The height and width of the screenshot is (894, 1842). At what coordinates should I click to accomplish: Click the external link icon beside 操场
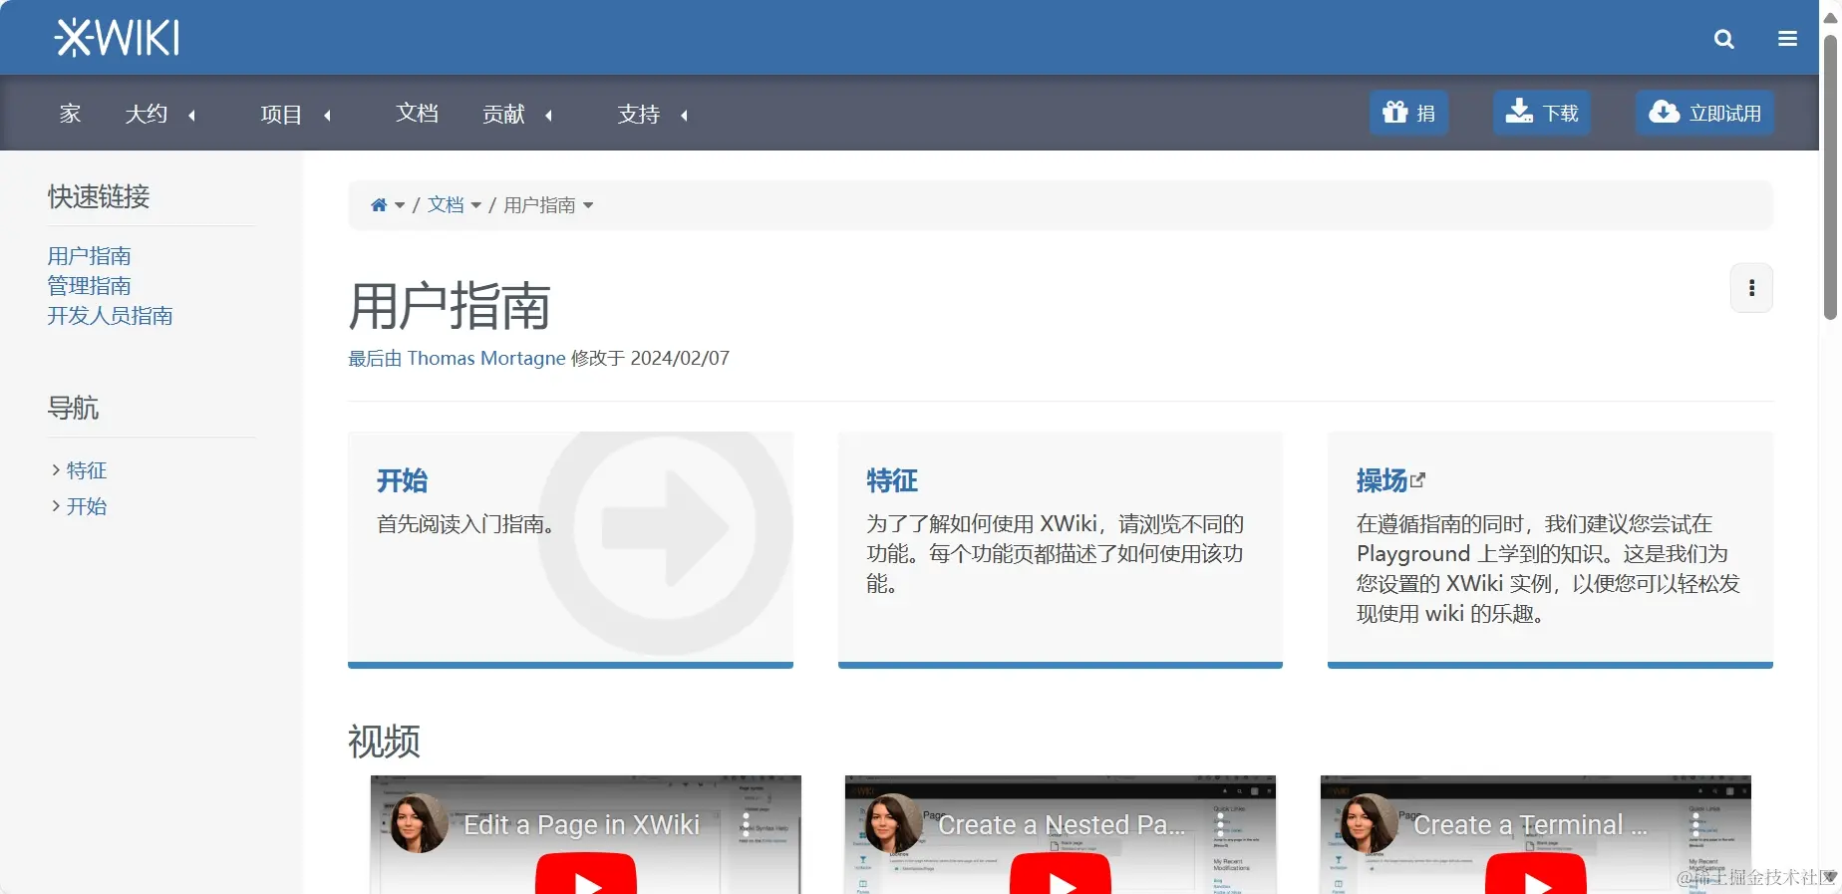1418,480
